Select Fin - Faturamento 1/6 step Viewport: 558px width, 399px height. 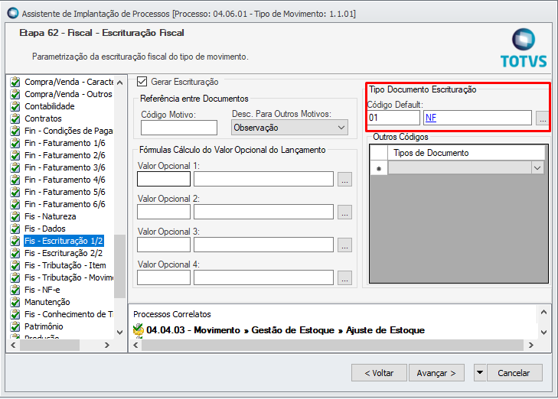[65, 143]
